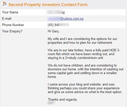Click the phone number starting with (65)
This screenshot has width=127, height=107.
point(58,25)
